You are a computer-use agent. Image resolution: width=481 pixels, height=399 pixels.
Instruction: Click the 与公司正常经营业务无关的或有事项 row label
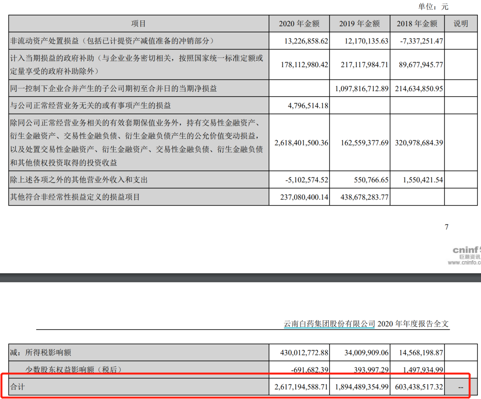coord(90,105)
